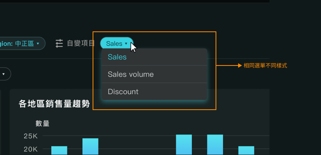The height and width of the screenshot is (155, 321).
Task: Click the third bar from the left
Action: (184, 145)
